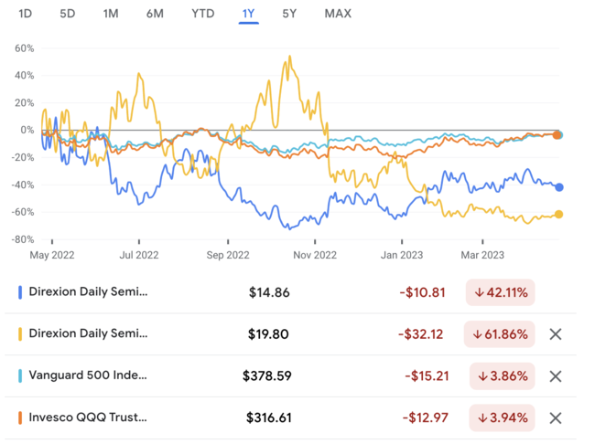The height and width of the screenshot is (444, 595).
Task: Click the blue color marker for Direxion
Action: (x=20, y=292)
